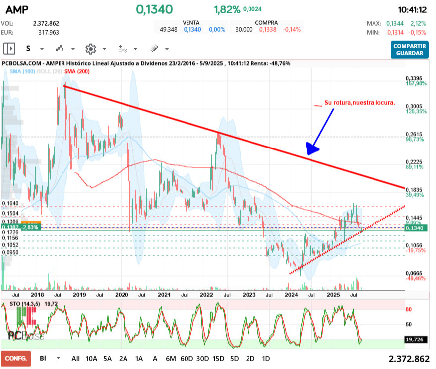Toggle the SMA (100) indicator label

click(22, 71)
